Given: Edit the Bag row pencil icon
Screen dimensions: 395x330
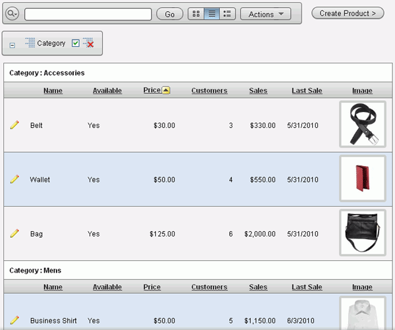Looking at the screenshot, I should [14, 233].
